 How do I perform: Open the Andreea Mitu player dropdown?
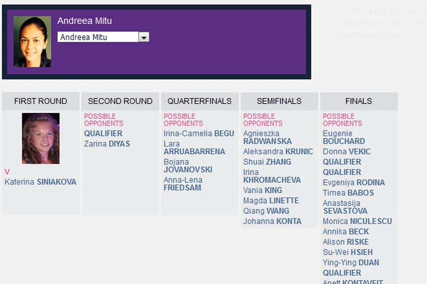click(x=98, y=37)
